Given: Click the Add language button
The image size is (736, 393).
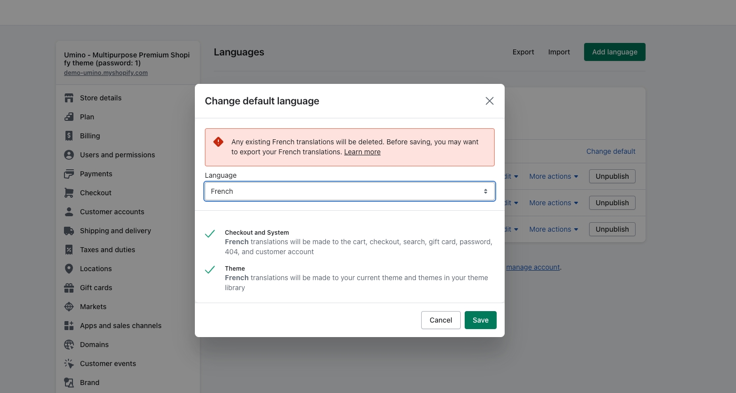Looking at the screenshot, I should pos(615,52).
